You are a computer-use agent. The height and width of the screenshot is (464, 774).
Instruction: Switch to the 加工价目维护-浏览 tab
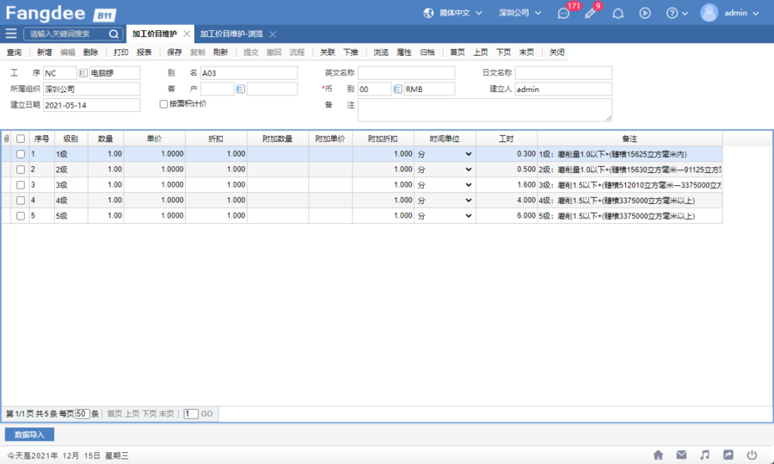pos(231,34)
